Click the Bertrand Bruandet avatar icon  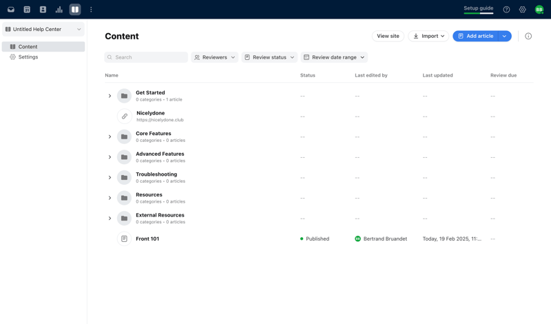[x=357, y=239]
